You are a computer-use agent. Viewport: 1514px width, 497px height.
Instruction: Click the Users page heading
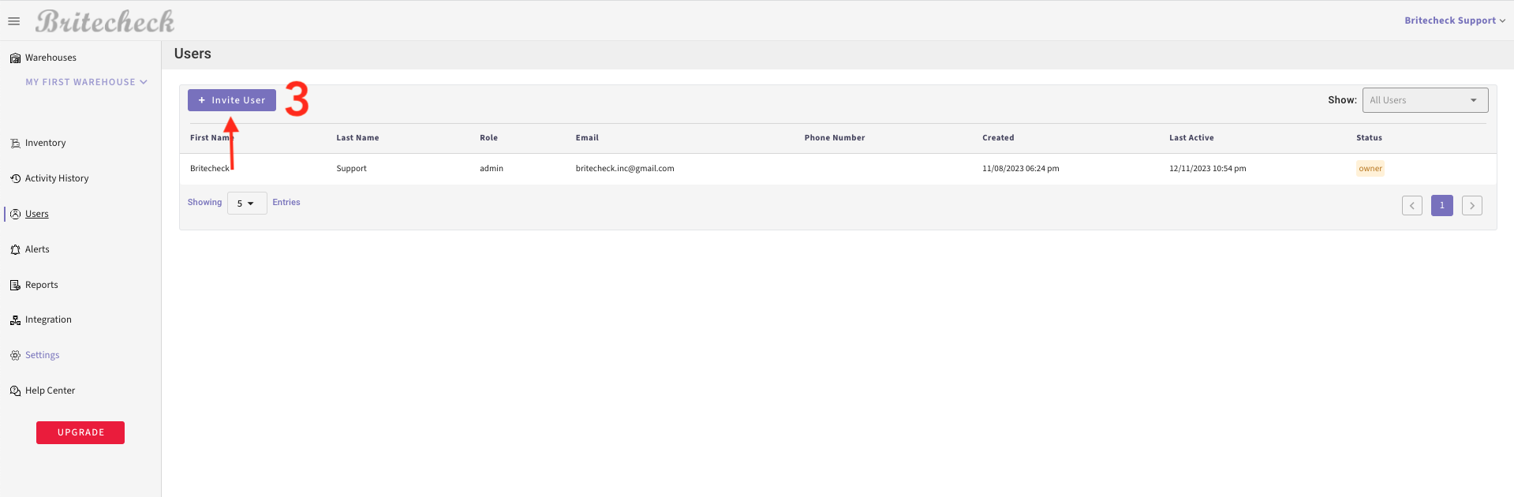pyautogui.click(x=193, y=54)
